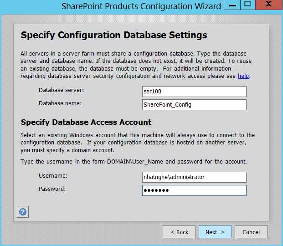
Task: Click the 'Database server:' label
Action: coord(62,90)
